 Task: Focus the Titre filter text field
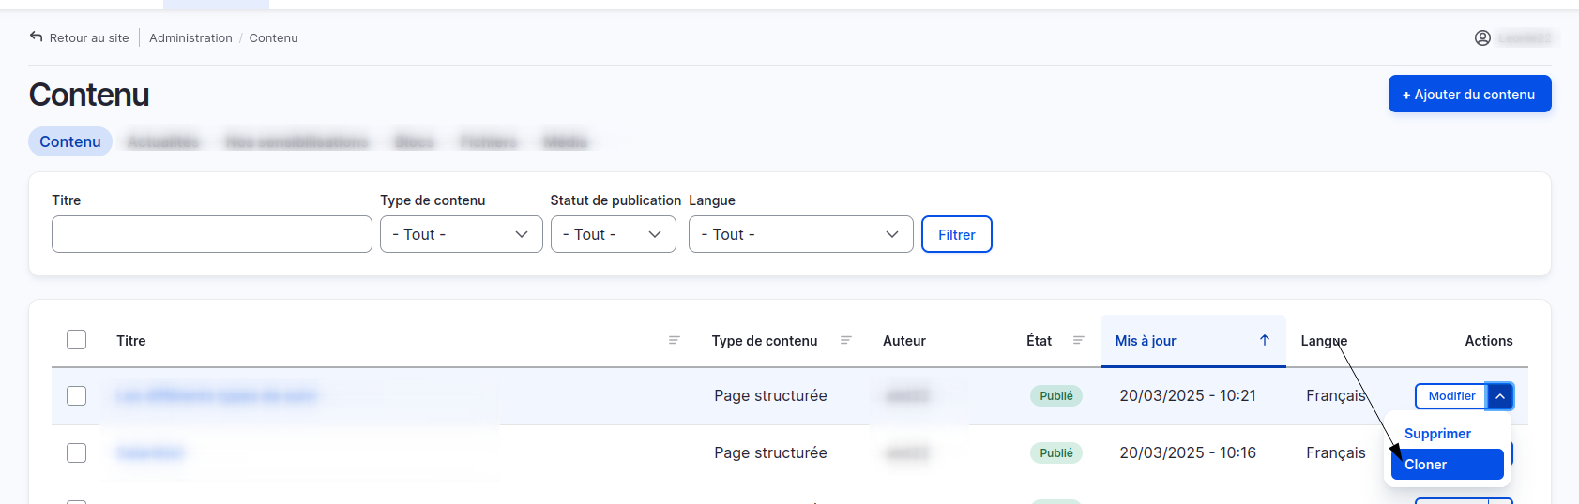[x=212, y=234]
